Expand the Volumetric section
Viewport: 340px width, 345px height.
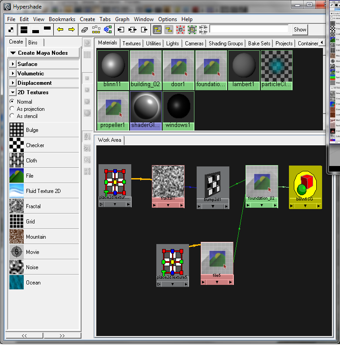pos(13,74)
